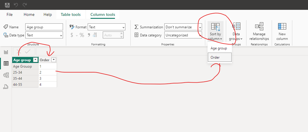Open DAX query view icon
This screenshot has height=132, width=308.
tap(6, 87)
